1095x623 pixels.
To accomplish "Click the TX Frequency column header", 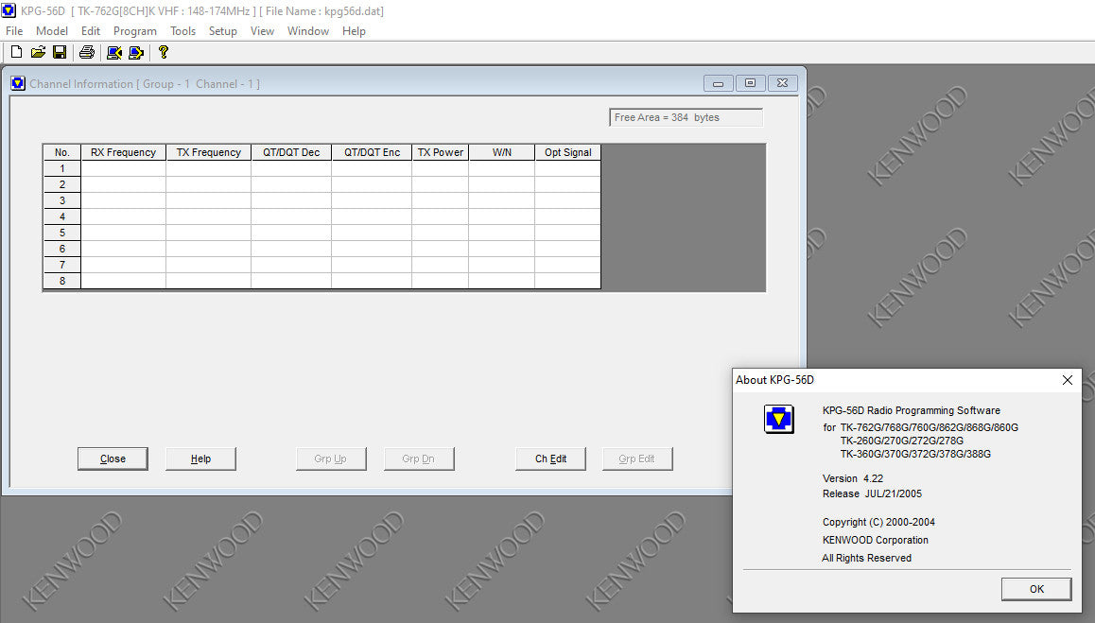I will pos(208,152).
